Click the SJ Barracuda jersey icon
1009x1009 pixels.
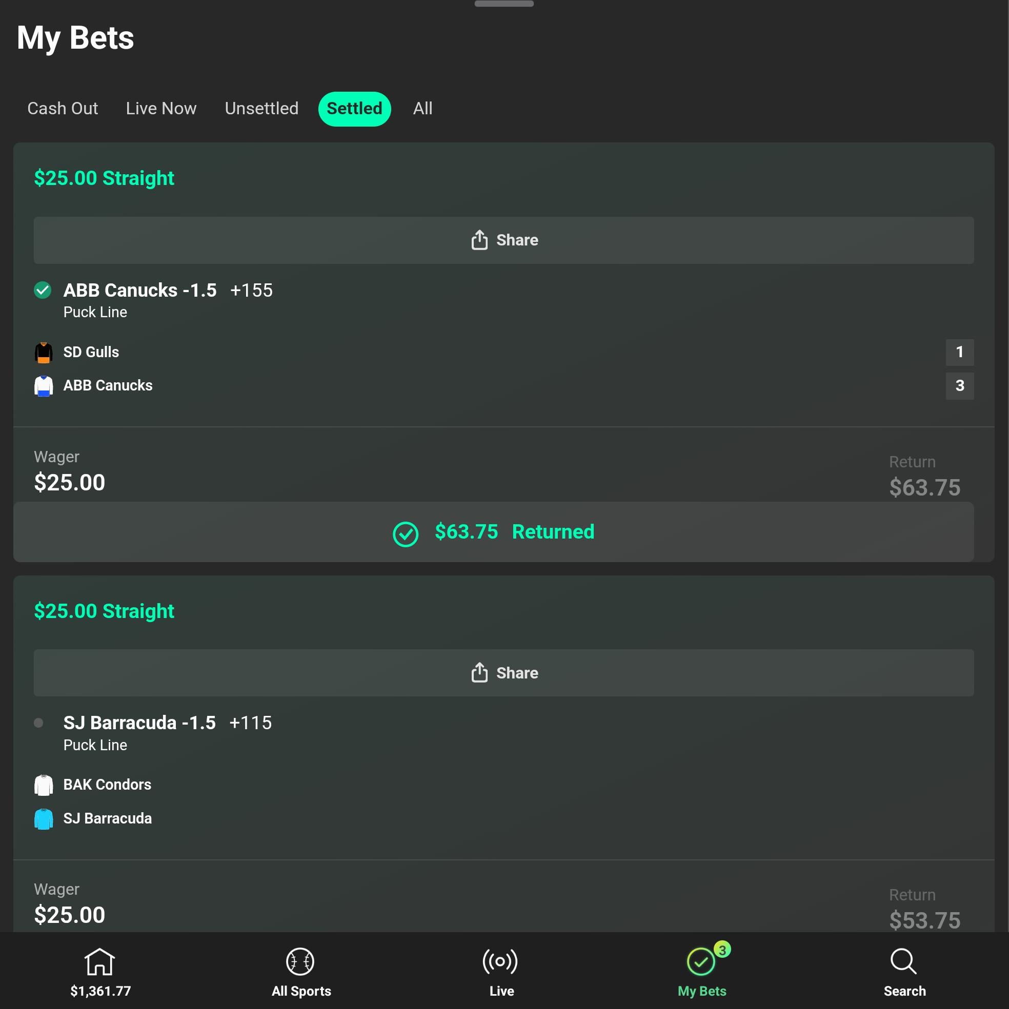click(44, 818)
